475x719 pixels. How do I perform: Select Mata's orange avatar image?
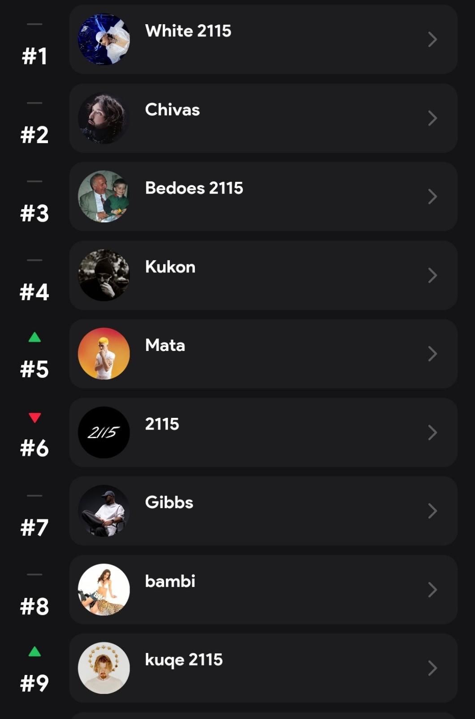click(104, 354)
